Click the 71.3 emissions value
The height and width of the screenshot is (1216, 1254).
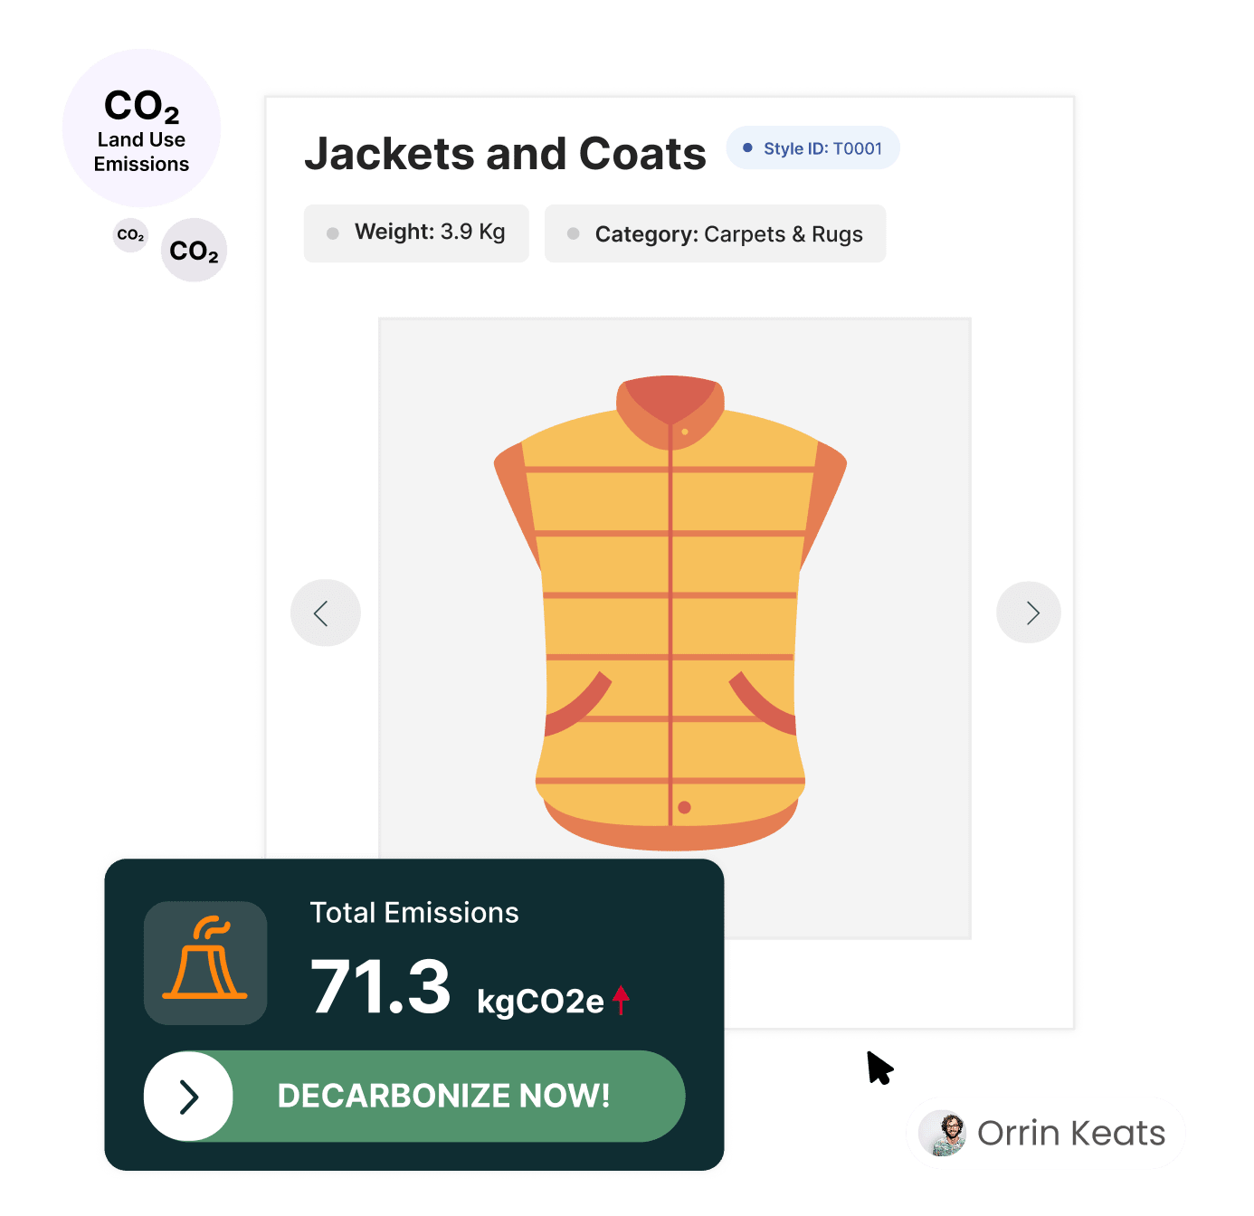tap(380, 986)
